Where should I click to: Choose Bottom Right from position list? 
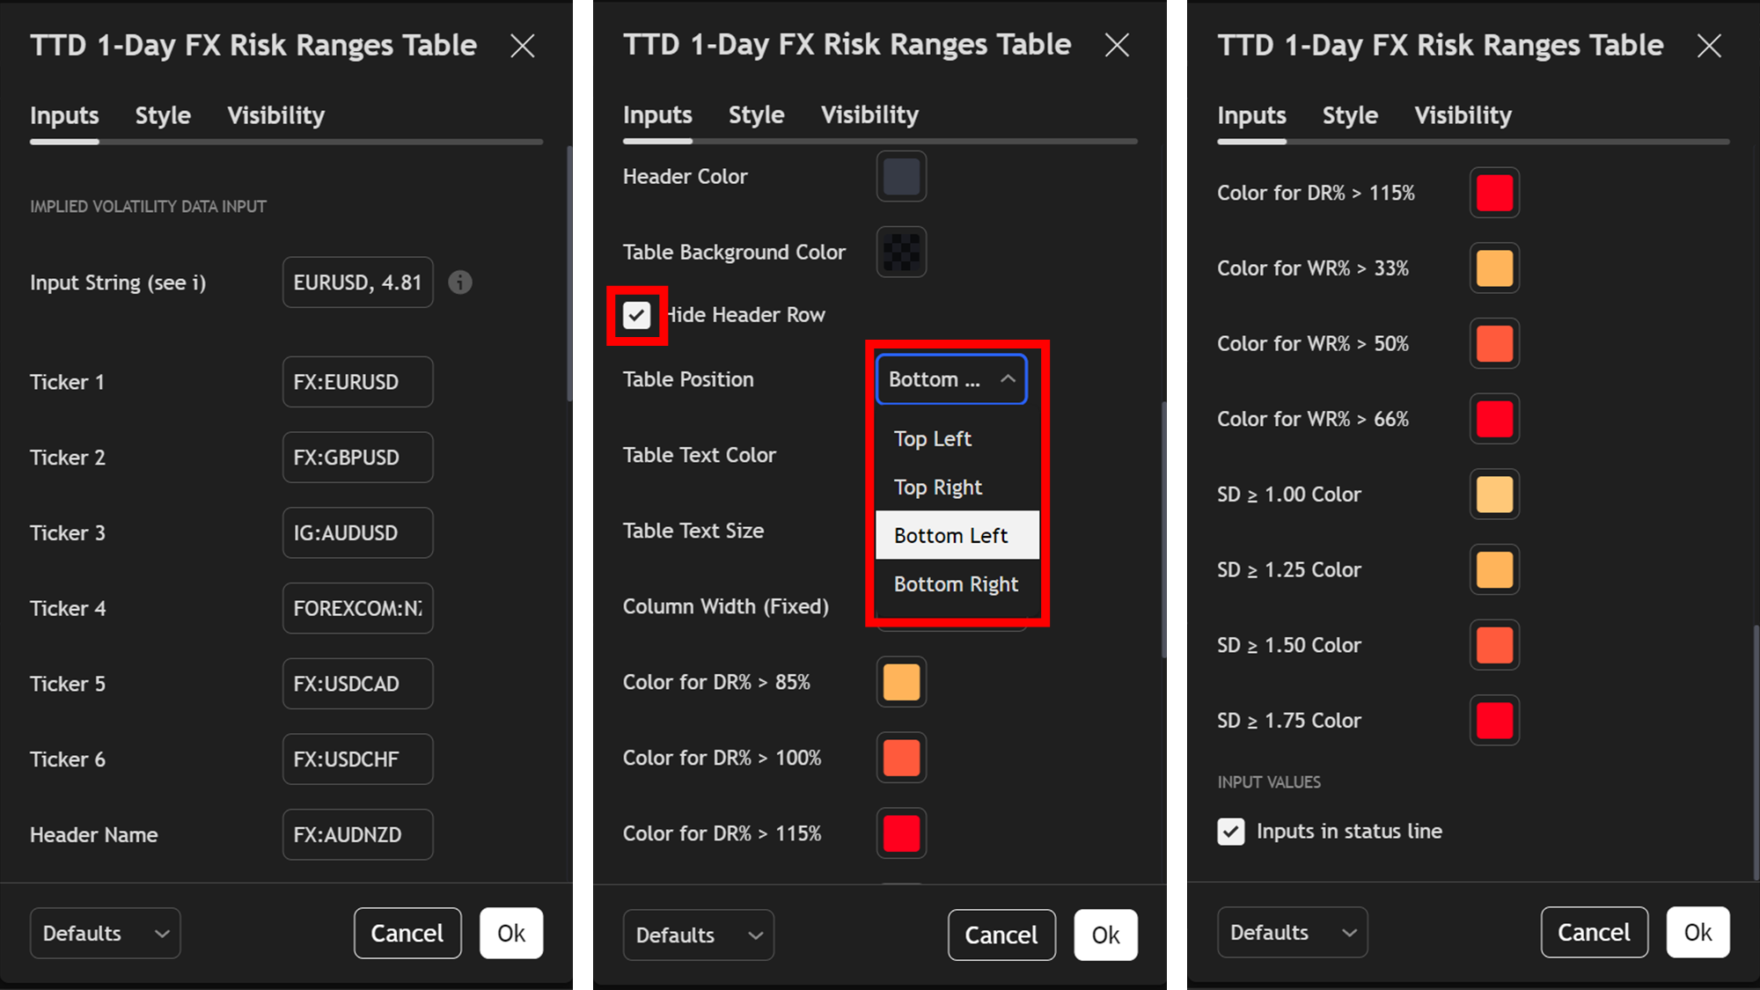(x=956, y=584)
